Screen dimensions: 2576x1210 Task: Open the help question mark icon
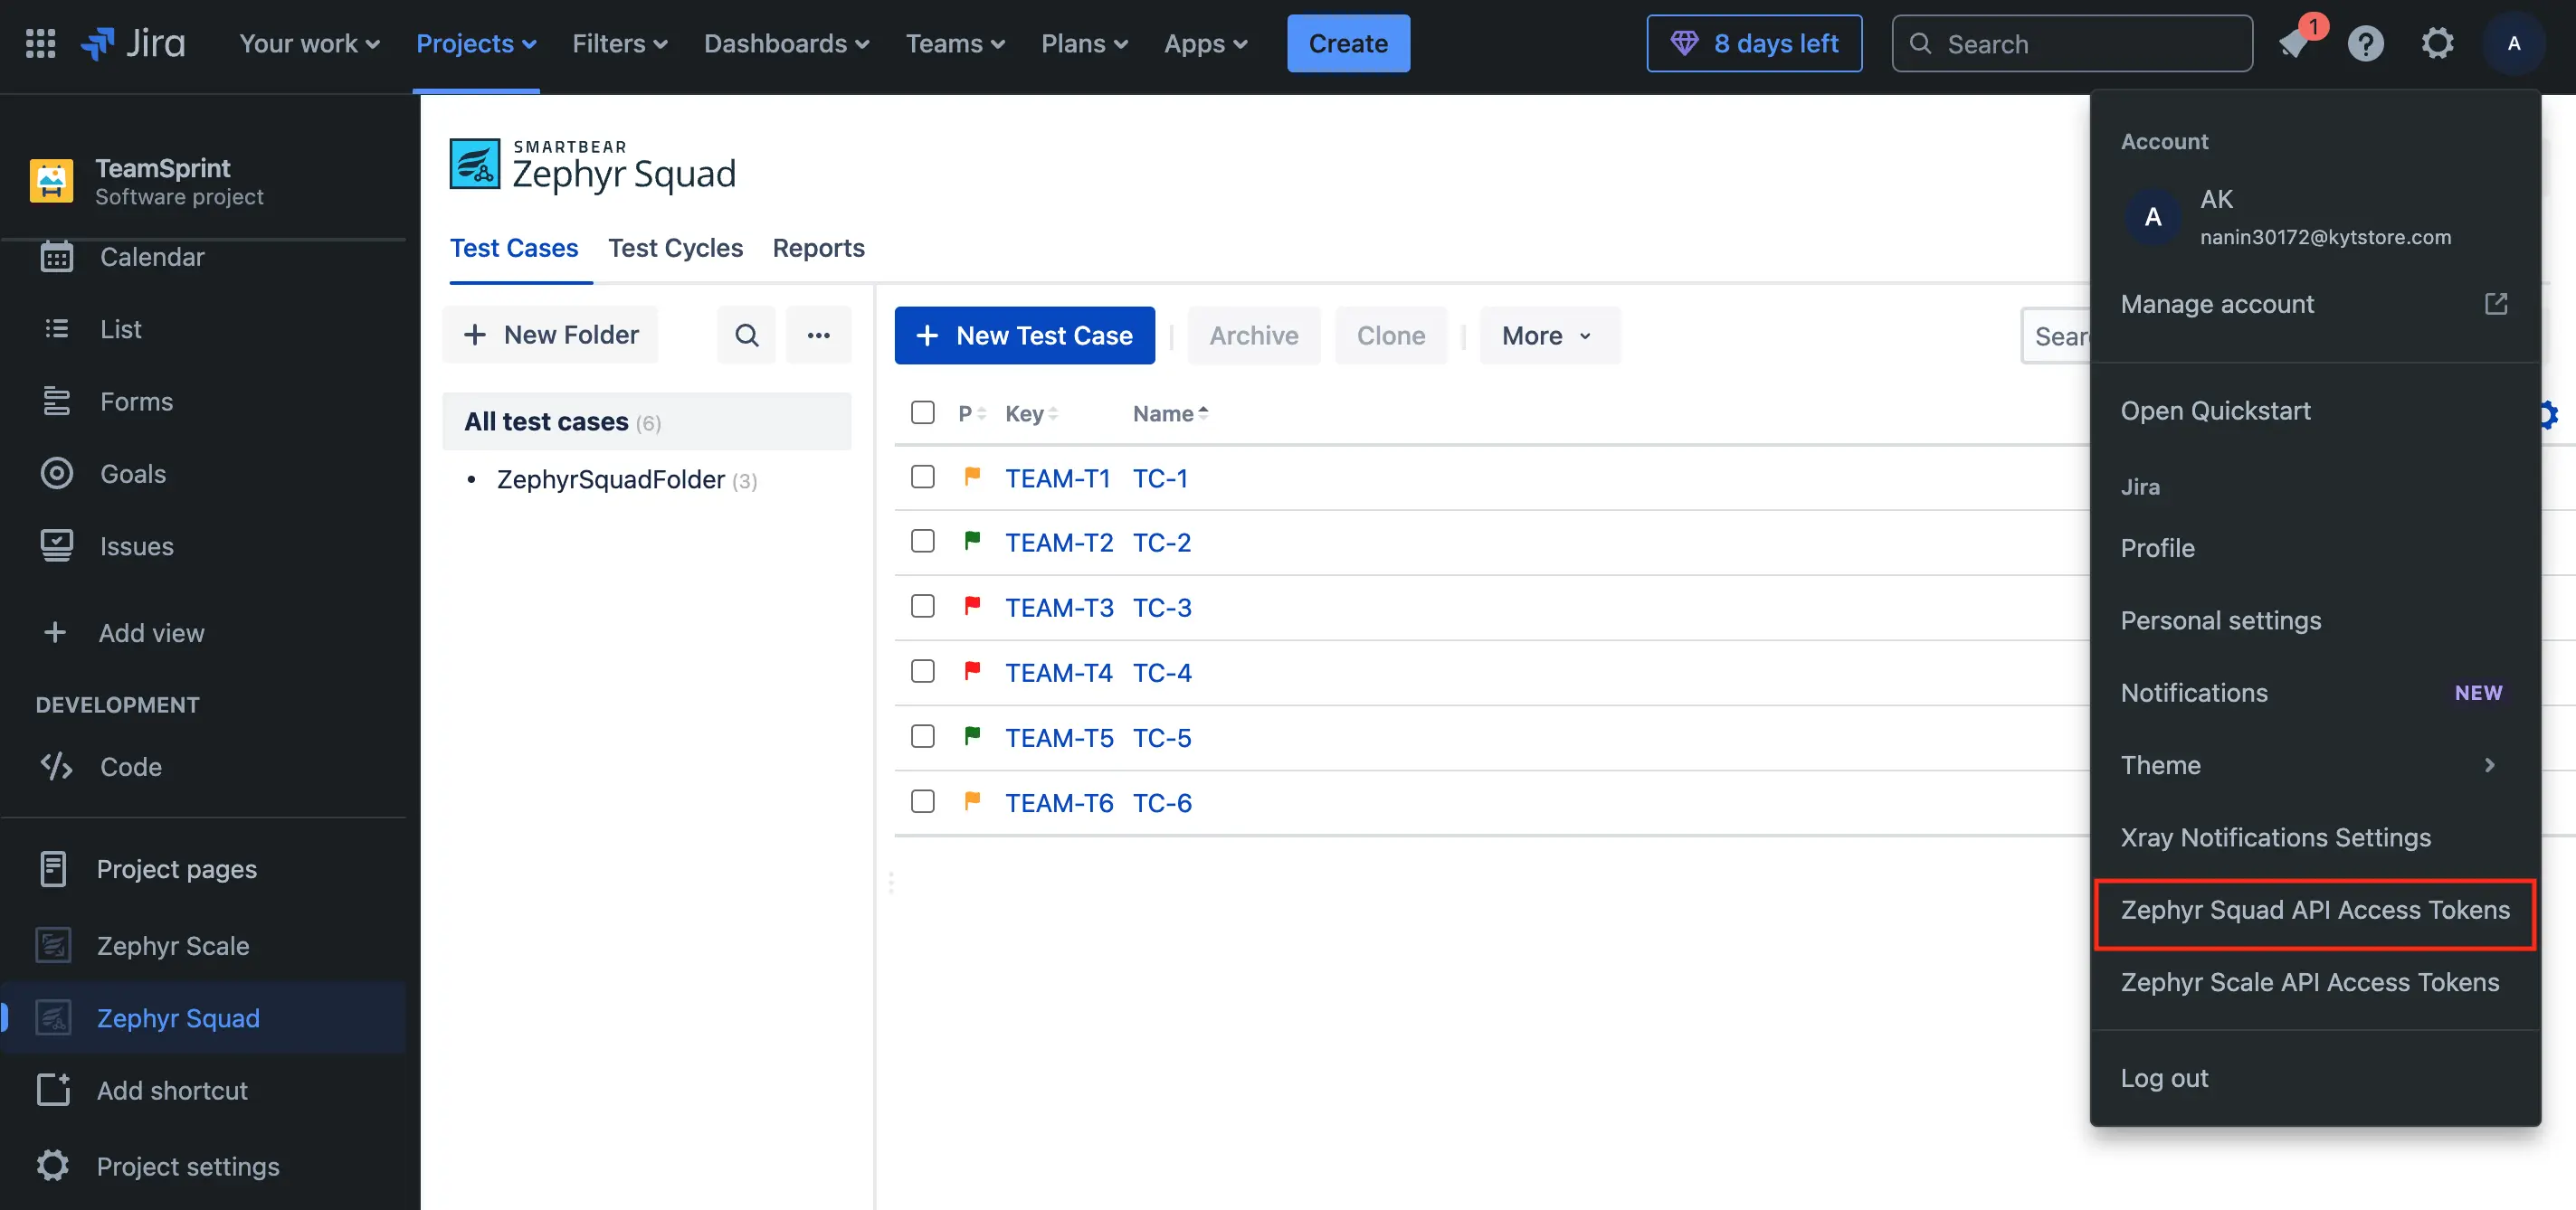[2365, 44]
